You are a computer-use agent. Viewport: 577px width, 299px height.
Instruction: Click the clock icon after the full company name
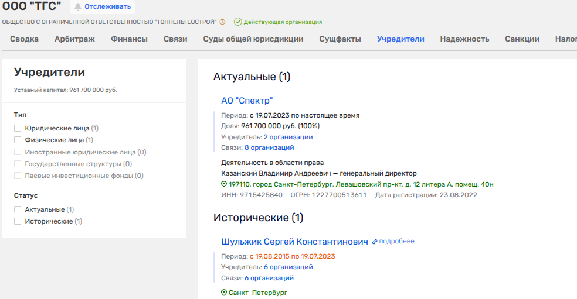point(222,22)
